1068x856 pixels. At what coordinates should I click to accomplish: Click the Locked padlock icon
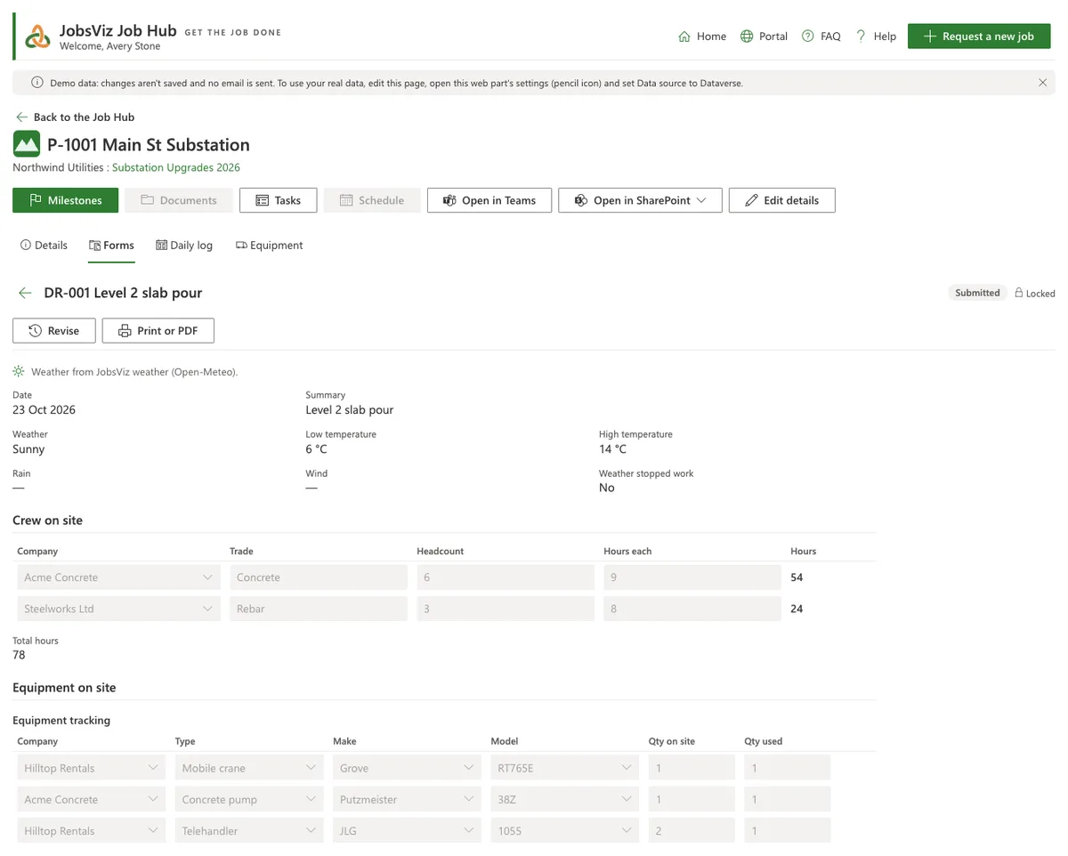click(x=1019, y=293)
